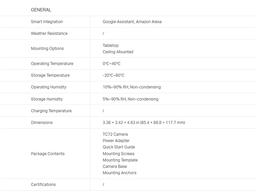Click the Operating Temperature label
Viewport: 256px width, 196px height.
pos(52,64)
